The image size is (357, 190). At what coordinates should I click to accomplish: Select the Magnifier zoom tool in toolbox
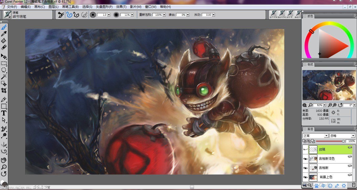coord(4,167)
